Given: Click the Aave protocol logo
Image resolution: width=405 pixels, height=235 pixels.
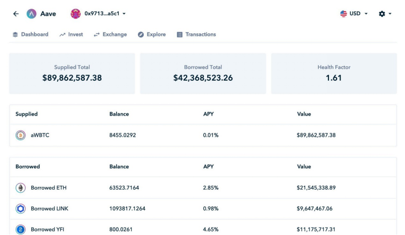Looking at the screenshot, I should pos(32,14).
